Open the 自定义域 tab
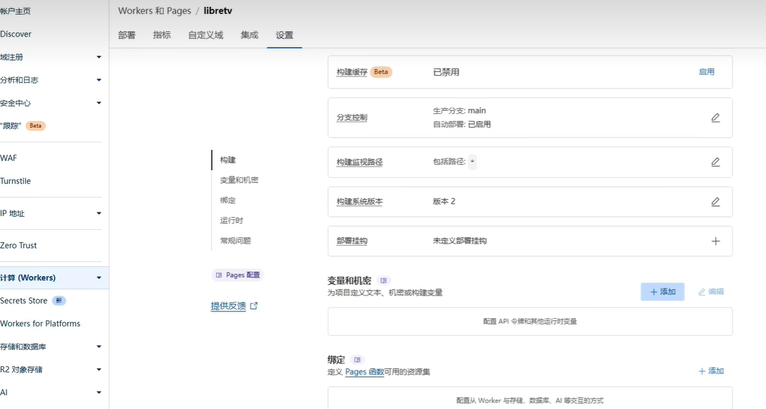Image resolution: width=766 pixels, height=409 pixels. (206, 35)
